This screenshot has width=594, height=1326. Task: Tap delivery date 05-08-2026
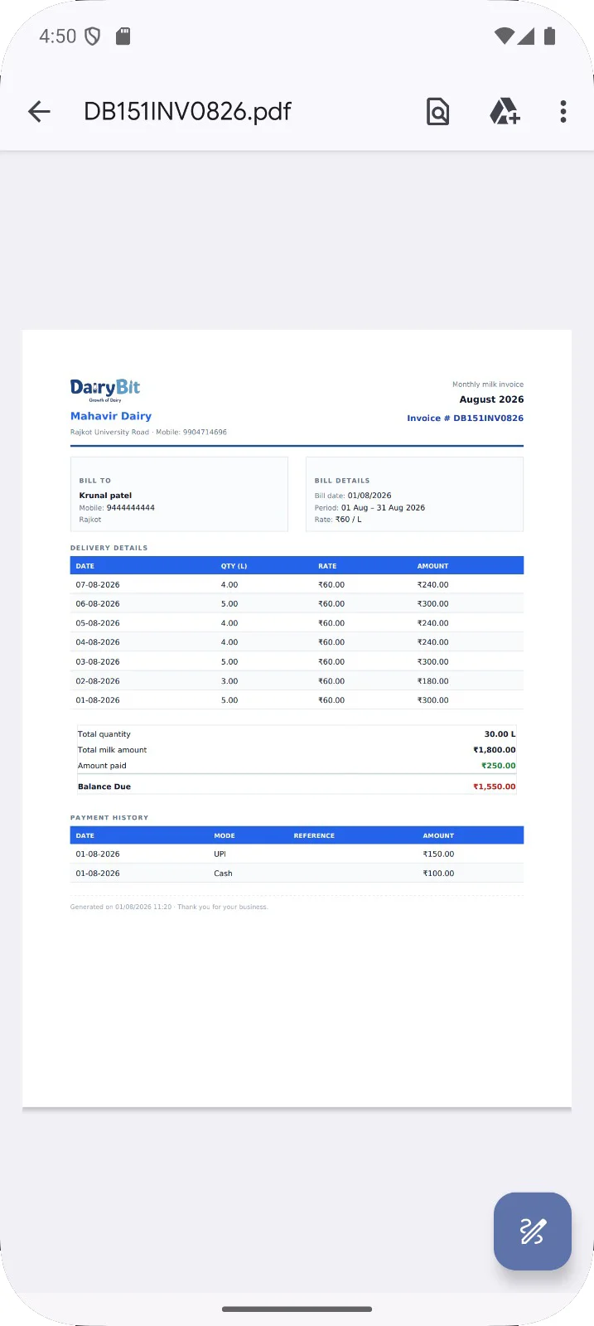(98, 623)
